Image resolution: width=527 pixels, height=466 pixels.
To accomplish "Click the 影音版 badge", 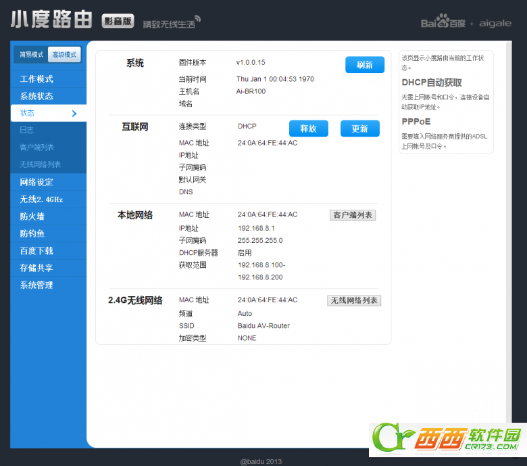I will [118, 21].
